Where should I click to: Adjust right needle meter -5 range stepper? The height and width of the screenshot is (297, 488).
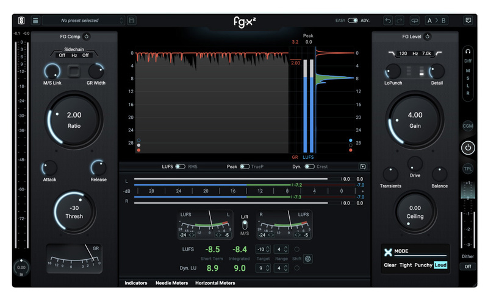click(302, 235)
